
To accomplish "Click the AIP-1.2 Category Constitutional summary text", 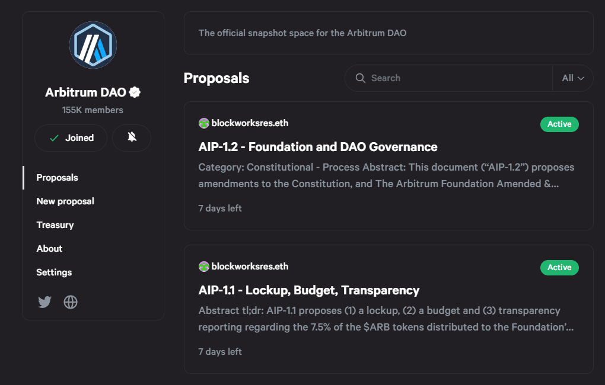I will point(386,175).
